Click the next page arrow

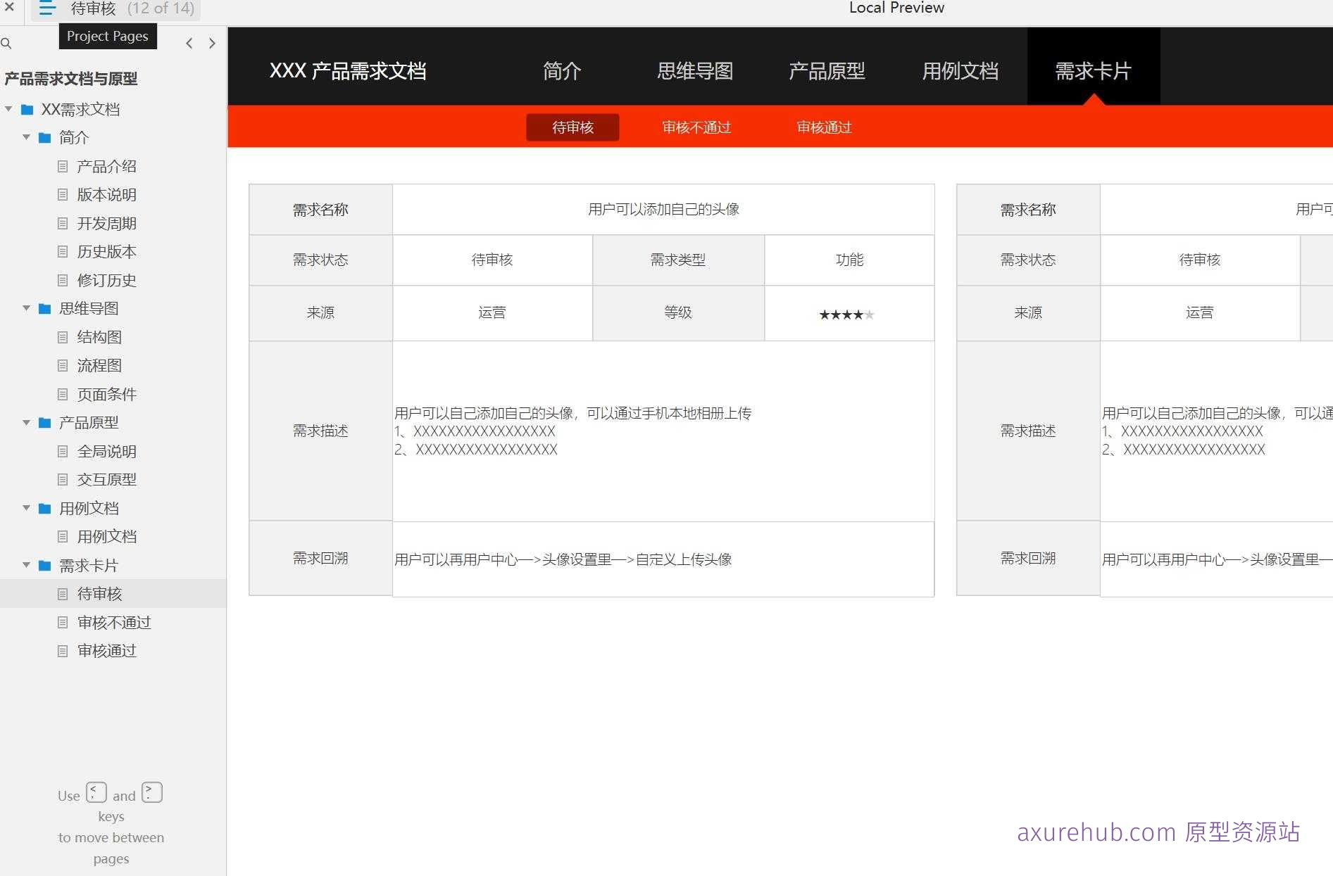(x=212, y=43)
